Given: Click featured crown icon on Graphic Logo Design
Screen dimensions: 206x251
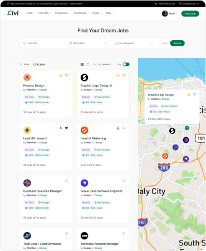Looking at the screenshot, I should (x=118, y=75).
